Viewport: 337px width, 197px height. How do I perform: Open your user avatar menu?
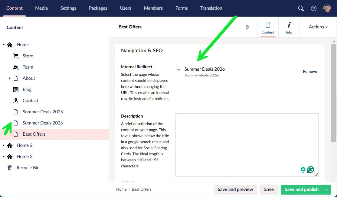(327, 8)
